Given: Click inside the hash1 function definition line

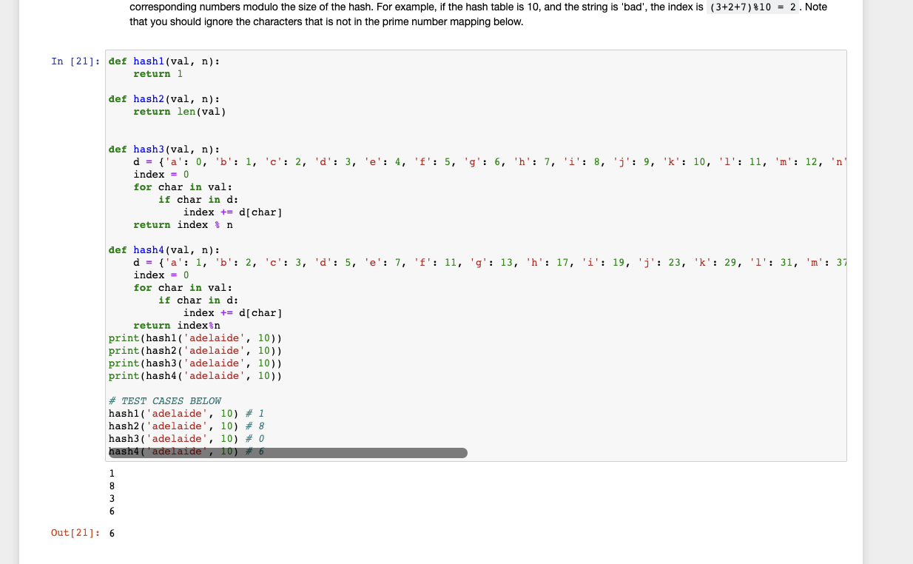Looking at the screenshot, I should pyautogui.click(x=163, y=61).
